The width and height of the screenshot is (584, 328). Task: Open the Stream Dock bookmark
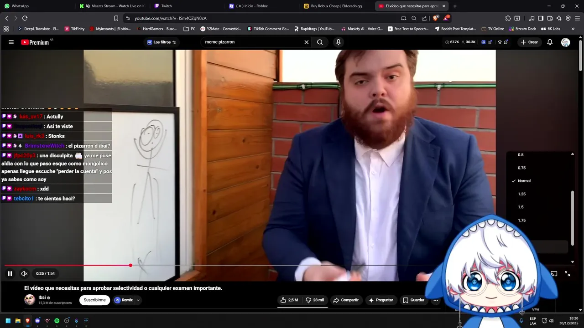(522, 29)
